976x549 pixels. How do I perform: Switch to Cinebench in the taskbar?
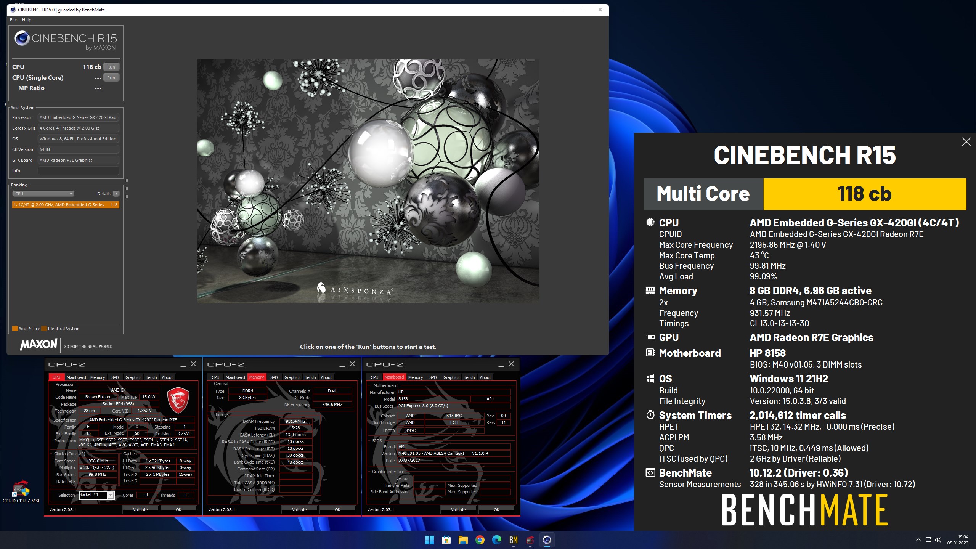tap(547, 540)
